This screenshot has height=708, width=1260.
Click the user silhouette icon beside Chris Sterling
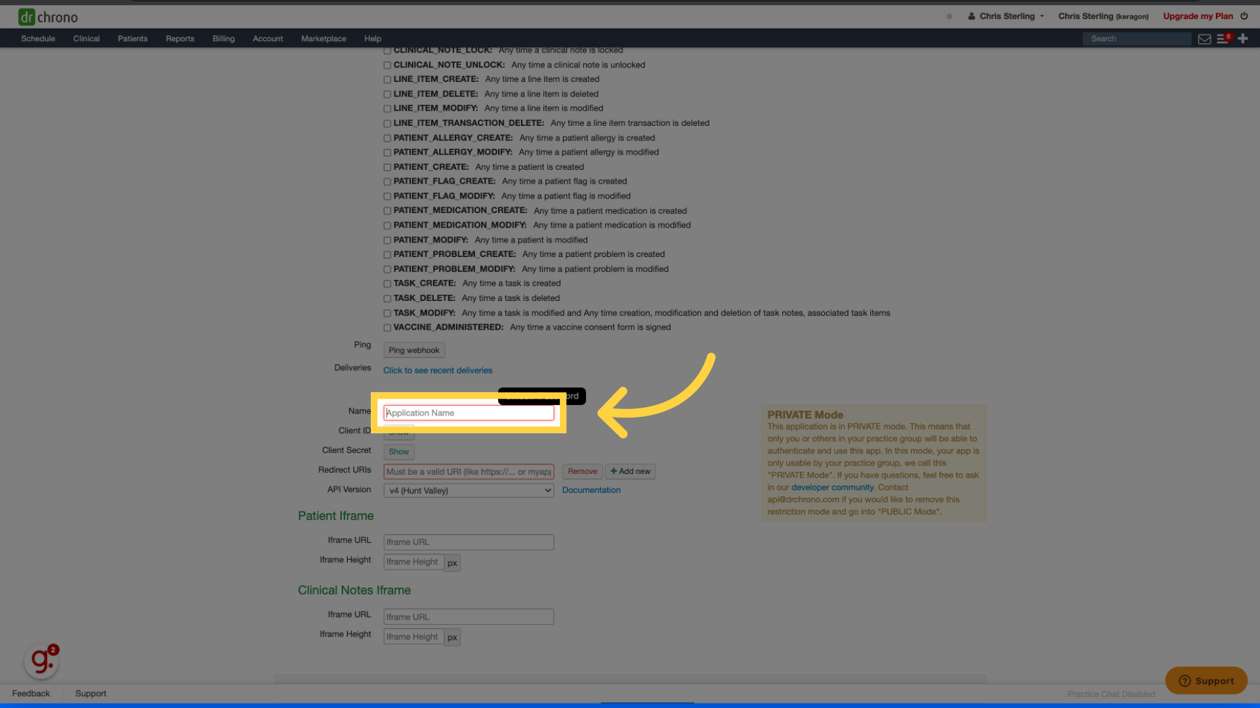click(x=971, y=16)
